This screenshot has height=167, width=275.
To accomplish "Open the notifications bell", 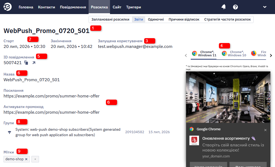I will (224, 7).
